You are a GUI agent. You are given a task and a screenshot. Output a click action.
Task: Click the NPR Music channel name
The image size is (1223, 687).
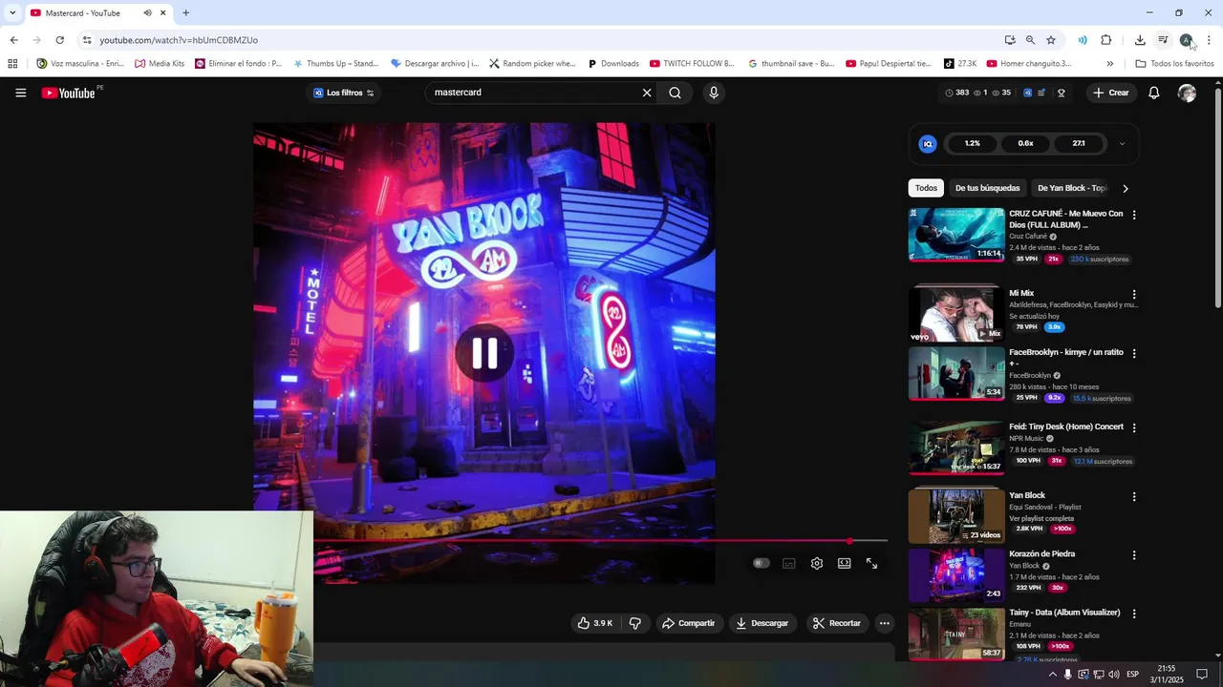click(x=1026, y=438)
